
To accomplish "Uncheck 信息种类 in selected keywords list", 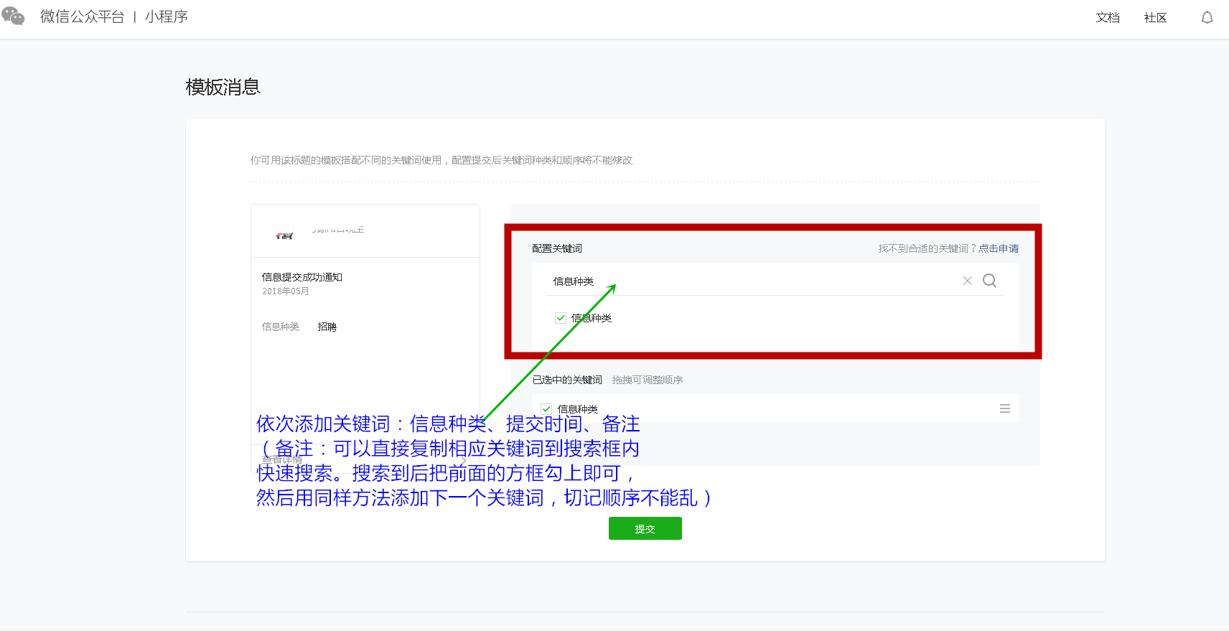I will [x=546, y=409].
